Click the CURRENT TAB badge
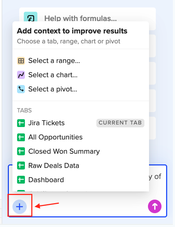This screenshot has height=227, width=175. point(120,123)
